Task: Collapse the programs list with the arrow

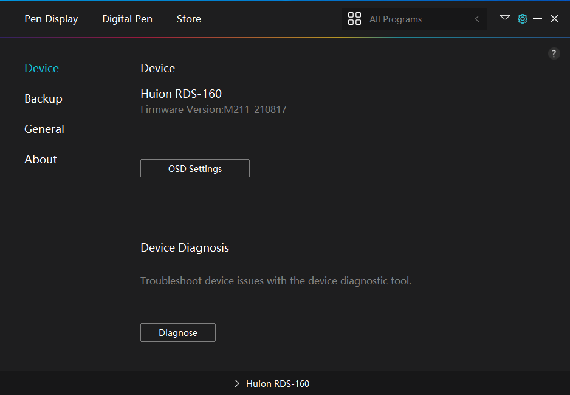Action: pos(477,19)
